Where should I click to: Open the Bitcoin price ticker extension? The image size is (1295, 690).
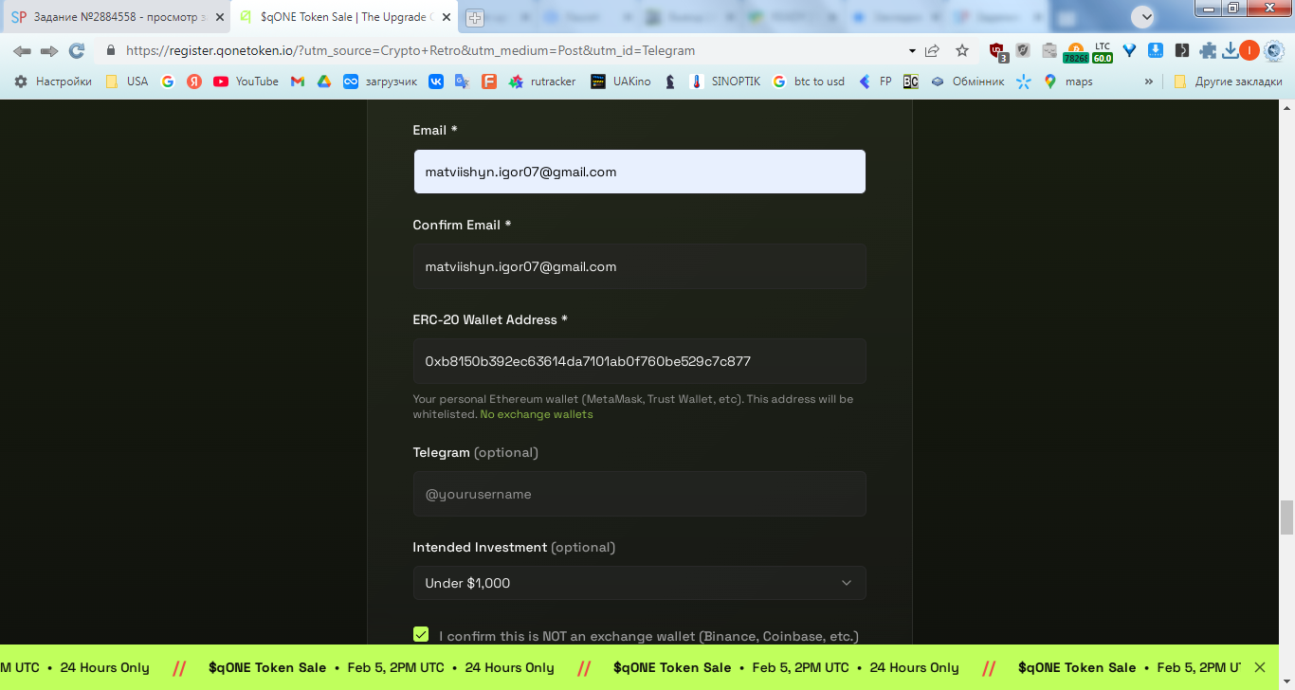(1075, 53)
